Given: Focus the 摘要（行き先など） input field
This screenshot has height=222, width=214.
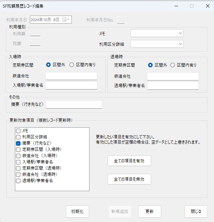Looking at the screenshot, I should coord(74,105).
